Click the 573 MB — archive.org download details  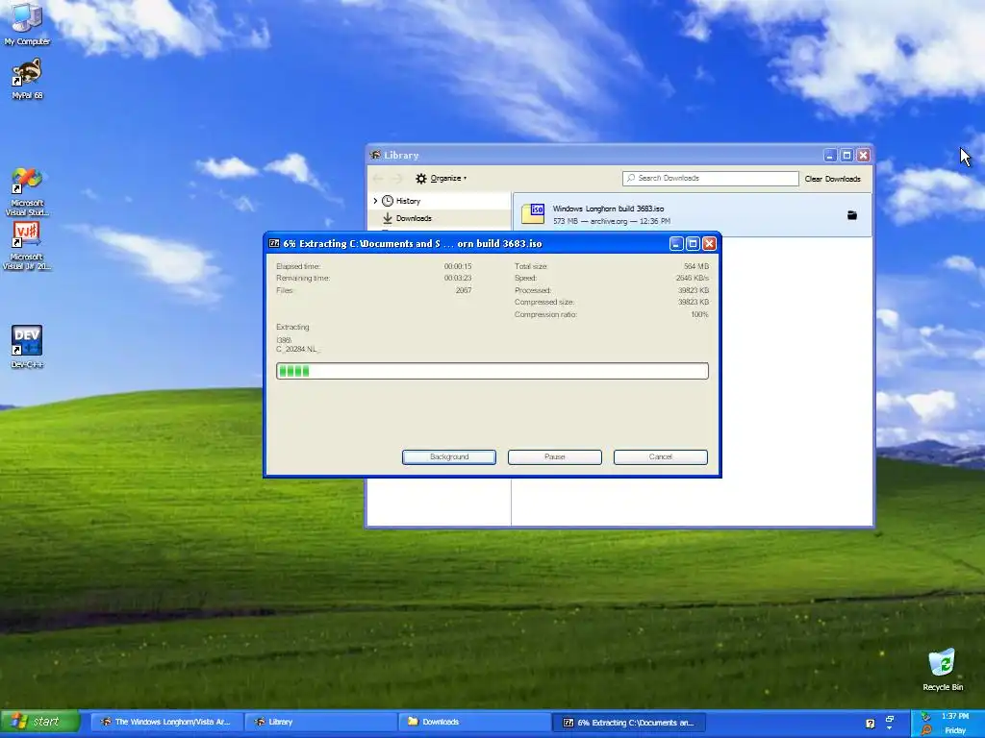coord(611,221)
